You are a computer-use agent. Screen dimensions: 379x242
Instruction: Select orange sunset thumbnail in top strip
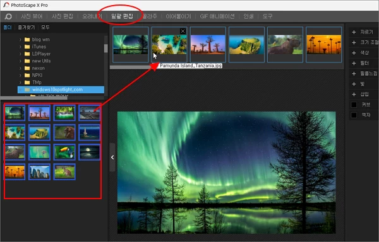click(x=324, y=45)
